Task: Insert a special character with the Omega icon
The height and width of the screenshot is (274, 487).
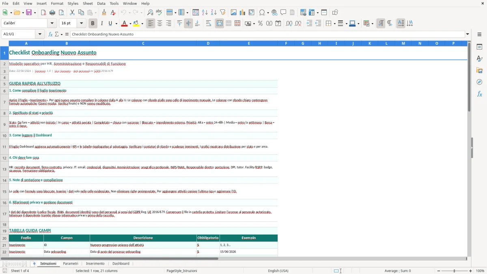Action: tap(262, 13)
